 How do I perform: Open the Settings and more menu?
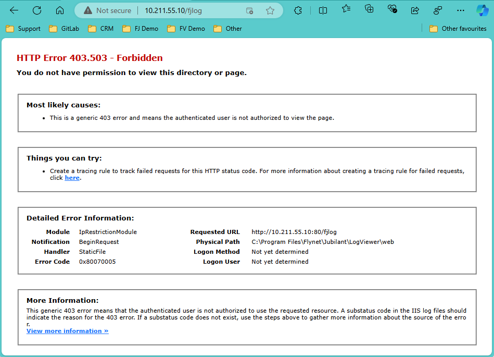point(460,9)
